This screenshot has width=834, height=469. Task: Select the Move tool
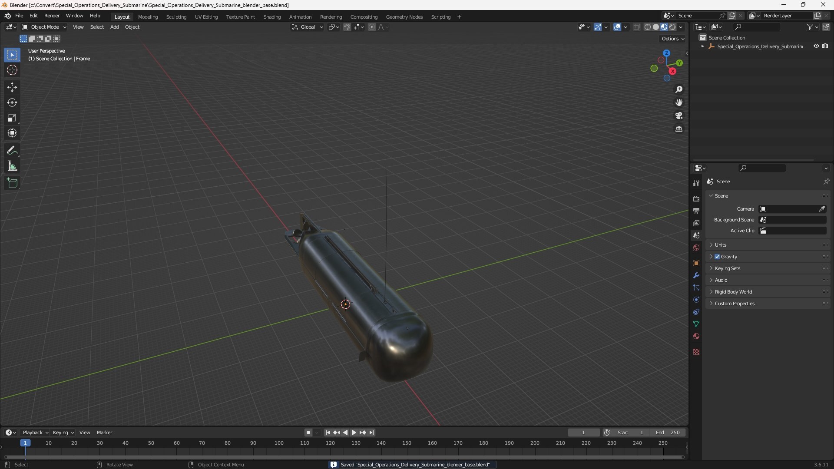point(12,87)
